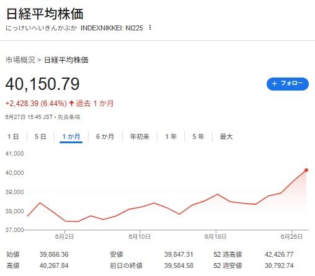Switch to the 5 年 range tab
The image size is (315, 276).
[x=198, y=136]
